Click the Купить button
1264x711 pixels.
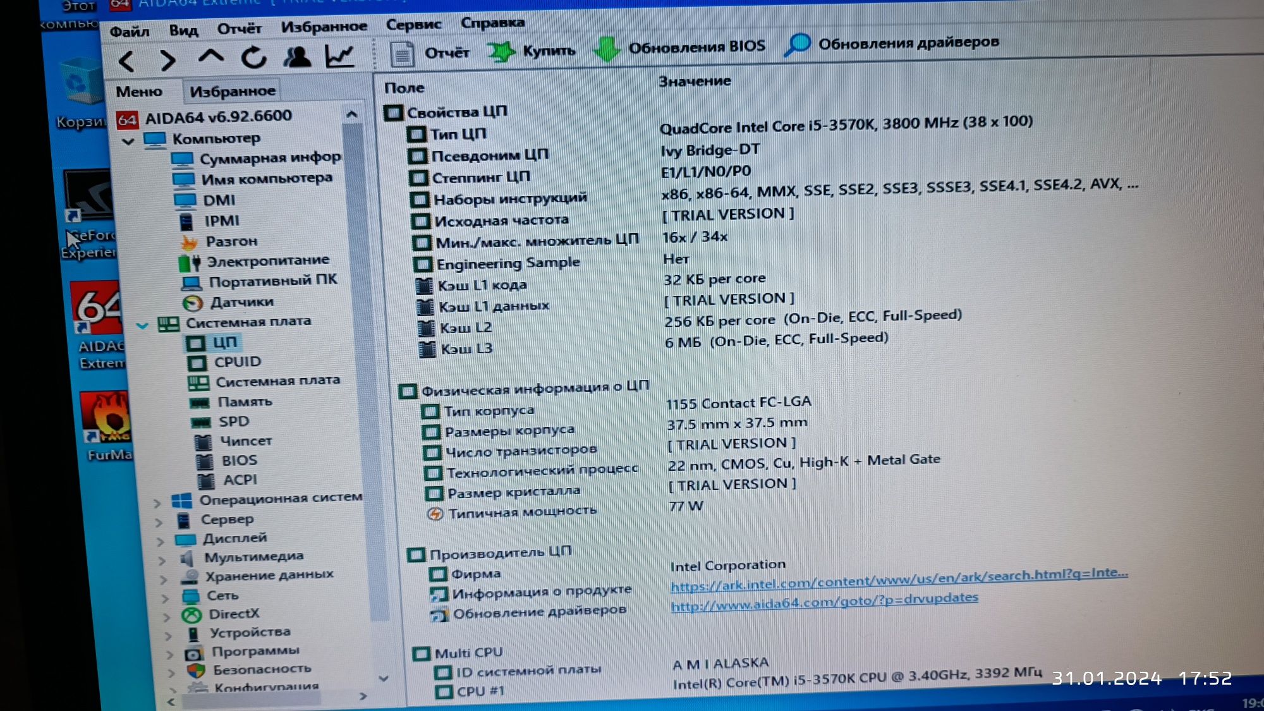tap(532, 51)
